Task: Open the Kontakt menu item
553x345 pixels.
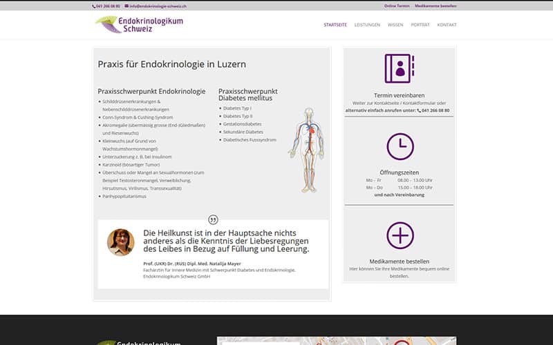Action: pos(447,25)
